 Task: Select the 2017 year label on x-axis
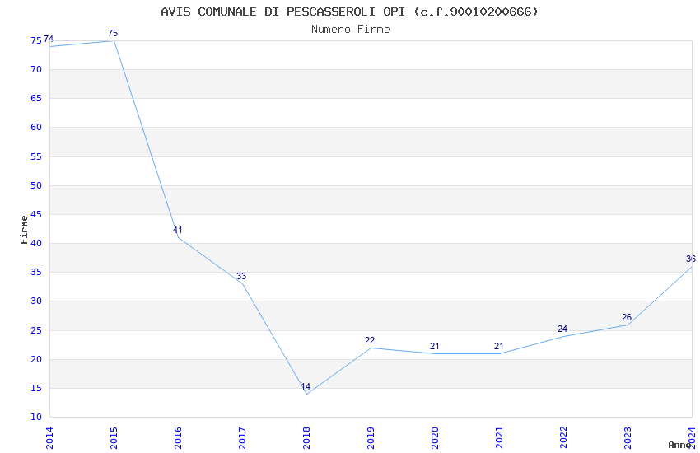click(242, 438)
